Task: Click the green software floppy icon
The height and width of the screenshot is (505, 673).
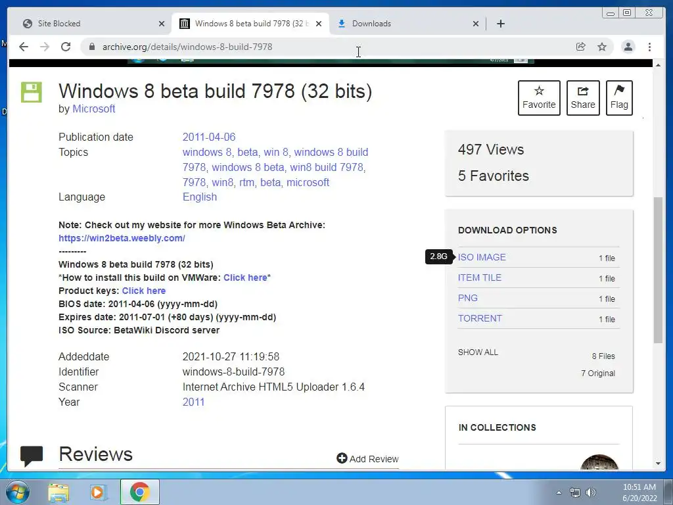Action: click(32, 92)
